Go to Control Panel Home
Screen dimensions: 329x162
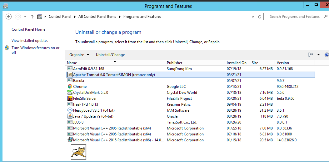click(28, 29)
